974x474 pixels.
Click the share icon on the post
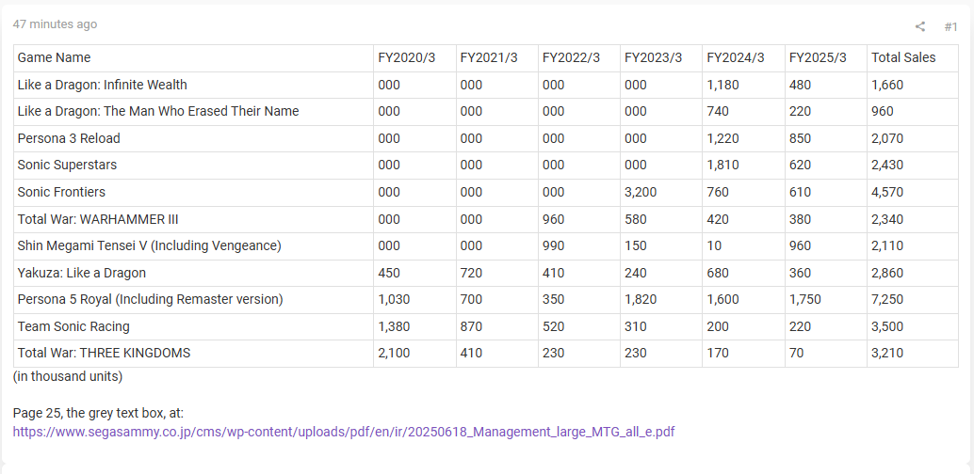click(x=920, y=26)
